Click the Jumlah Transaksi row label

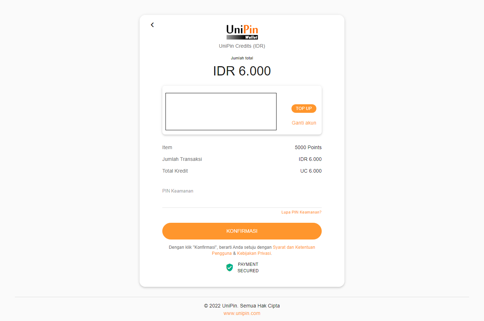(x=182, y=159)
